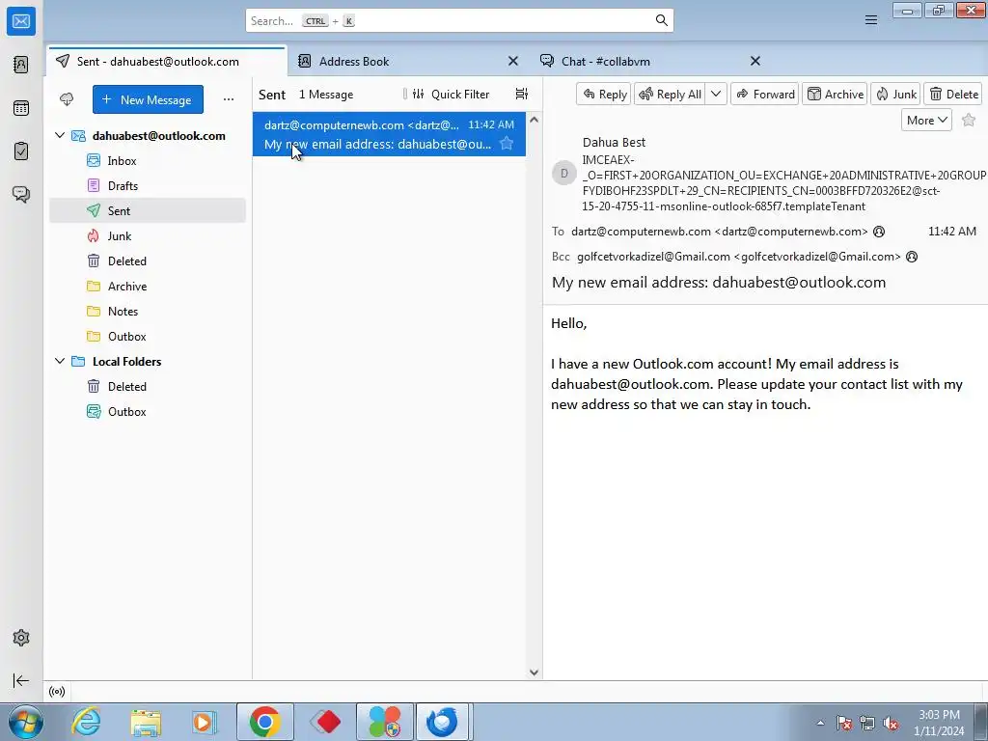Image resolution: width=988 pixels, height=741 pixels.
Task: Switch to the Address Book tab
Action: [353, 61]
